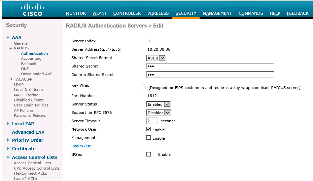The width and height of the screenshot is (313, 181).
Task: Enable the IPSec checkbox
Action: pyautogui.click(x=148, y=154)
